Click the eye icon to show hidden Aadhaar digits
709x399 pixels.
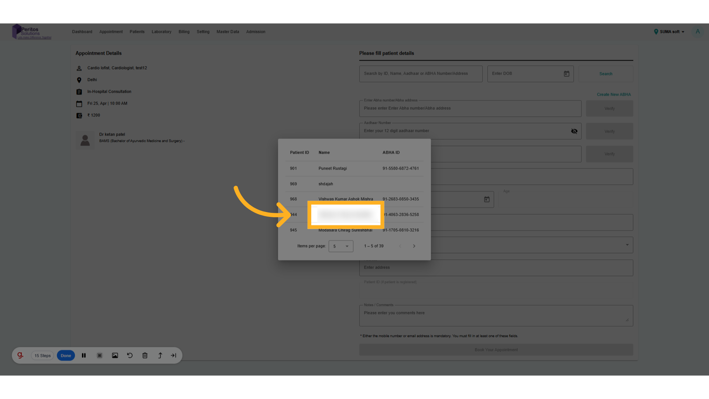coord(575,131)
